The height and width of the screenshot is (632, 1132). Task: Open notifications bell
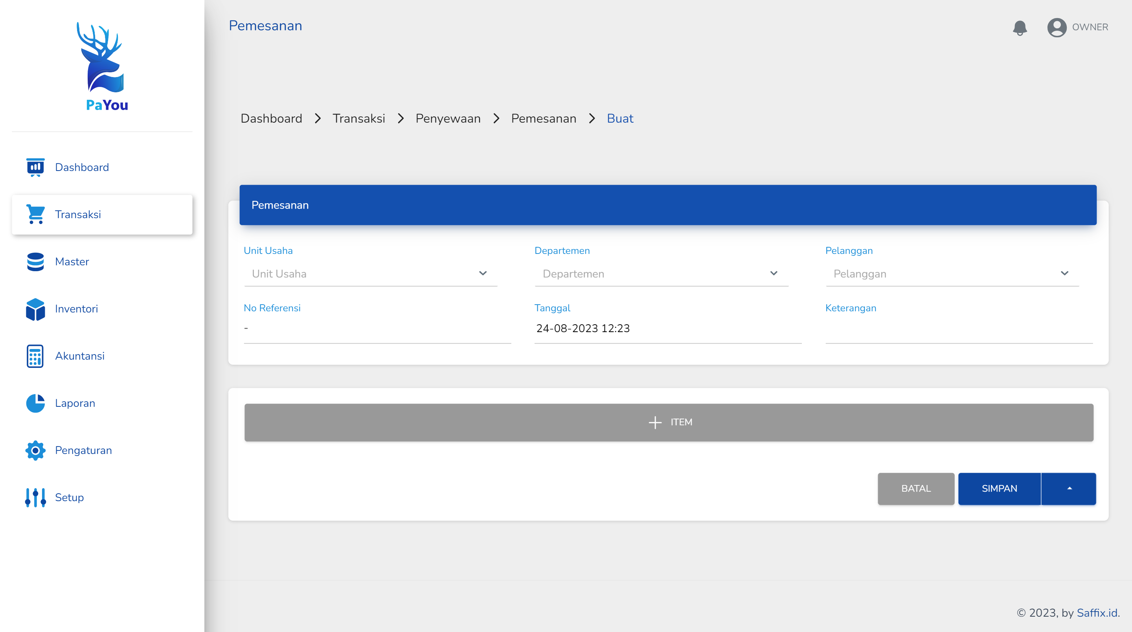tap(1020, 28)
